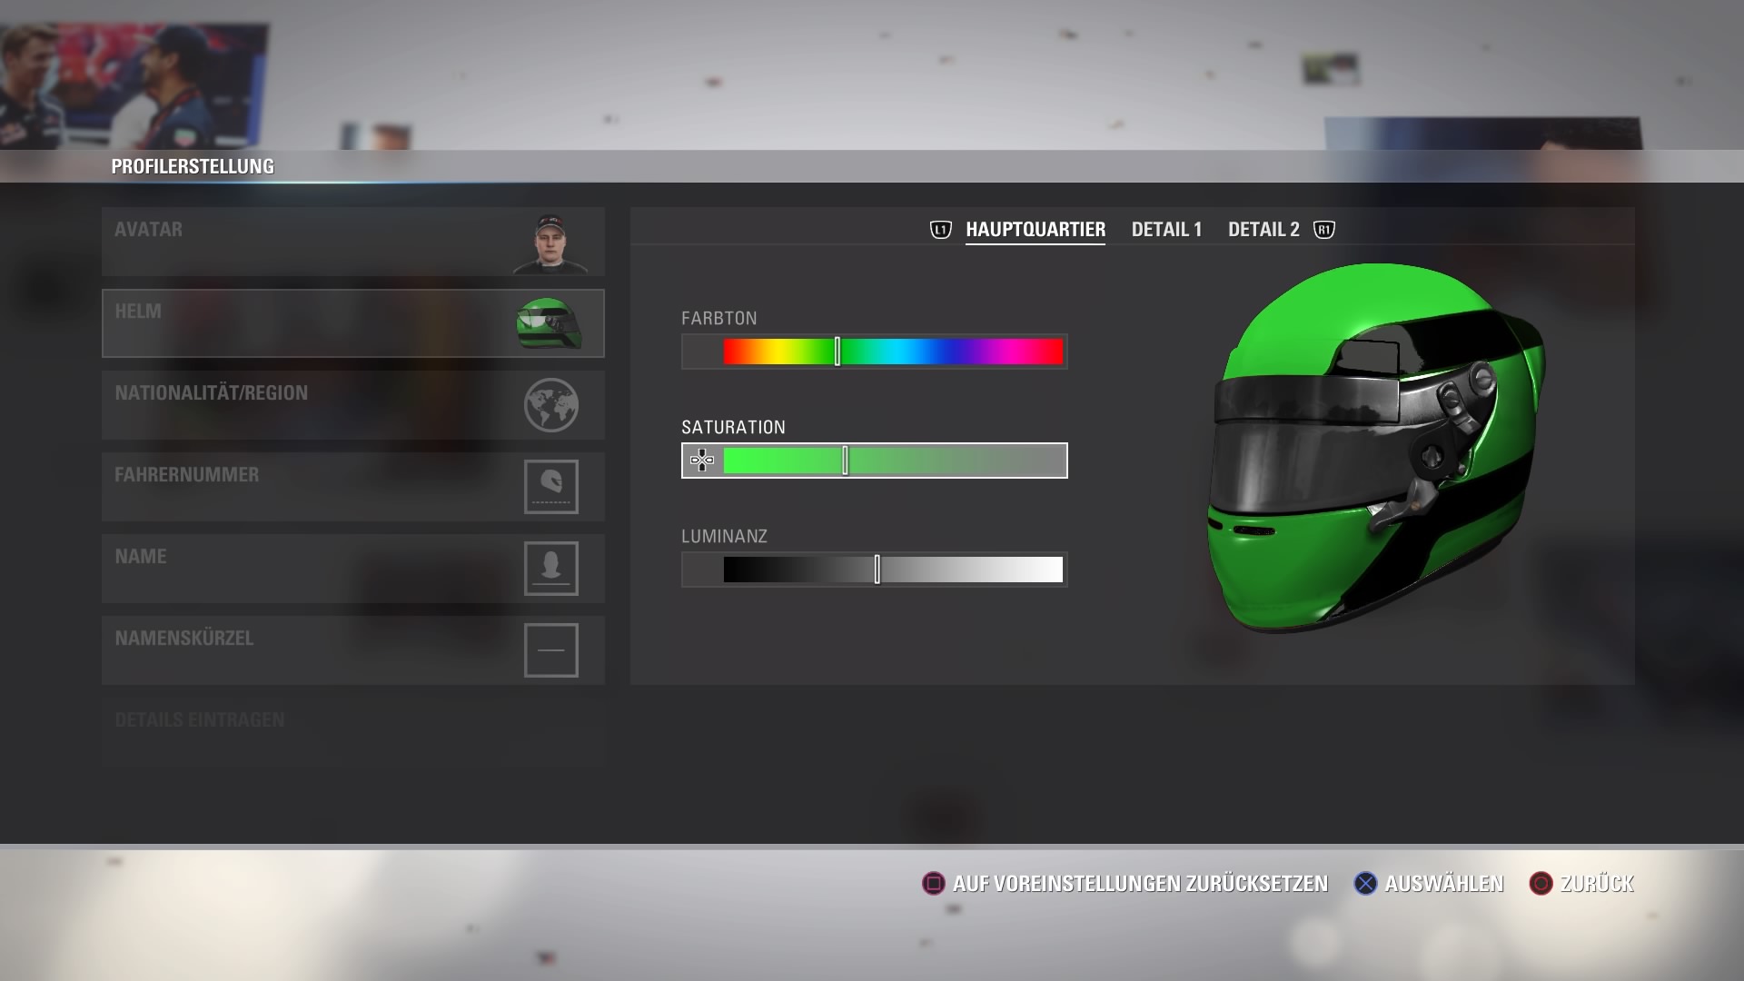The height and width of the screenshot is (981, 1744).
Task: Click the Profilerstellung header title
Action: 193,166
